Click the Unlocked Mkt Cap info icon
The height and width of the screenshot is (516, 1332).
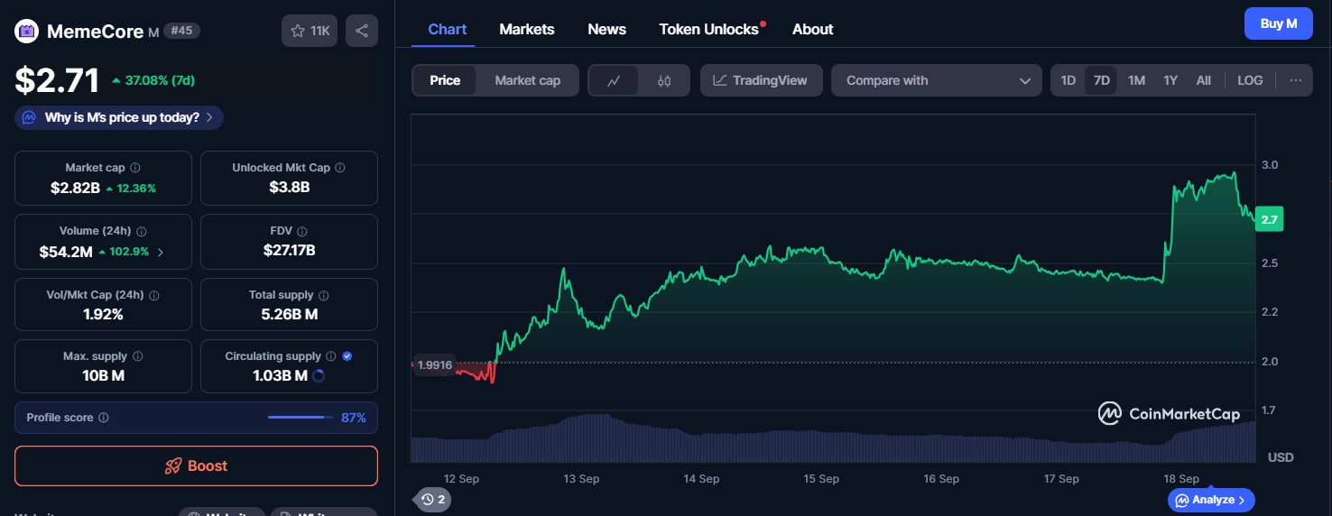[340, 168]
